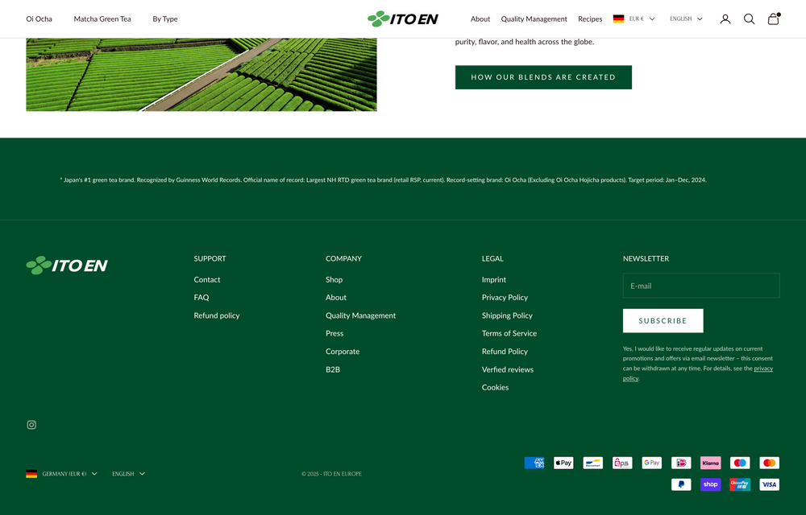This screenshot has width=806, height=515.
Task: Open ITO EN Instagram page
Action: point(31,424)
